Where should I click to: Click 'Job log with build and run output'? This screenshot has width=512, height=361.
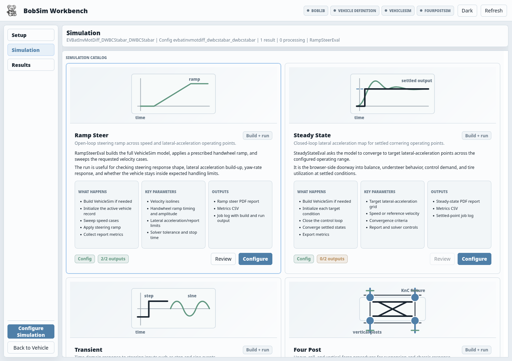point(241,218)
